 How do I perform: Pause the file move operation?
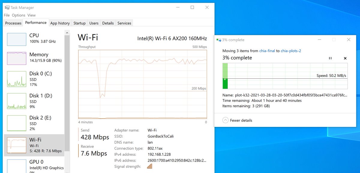(x=330, y=58)
